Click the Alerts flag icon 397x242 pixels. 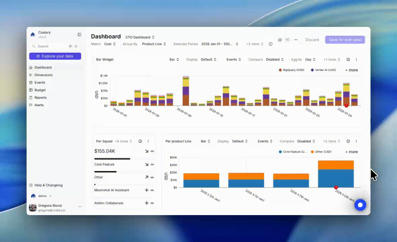(x=31, y=105)
